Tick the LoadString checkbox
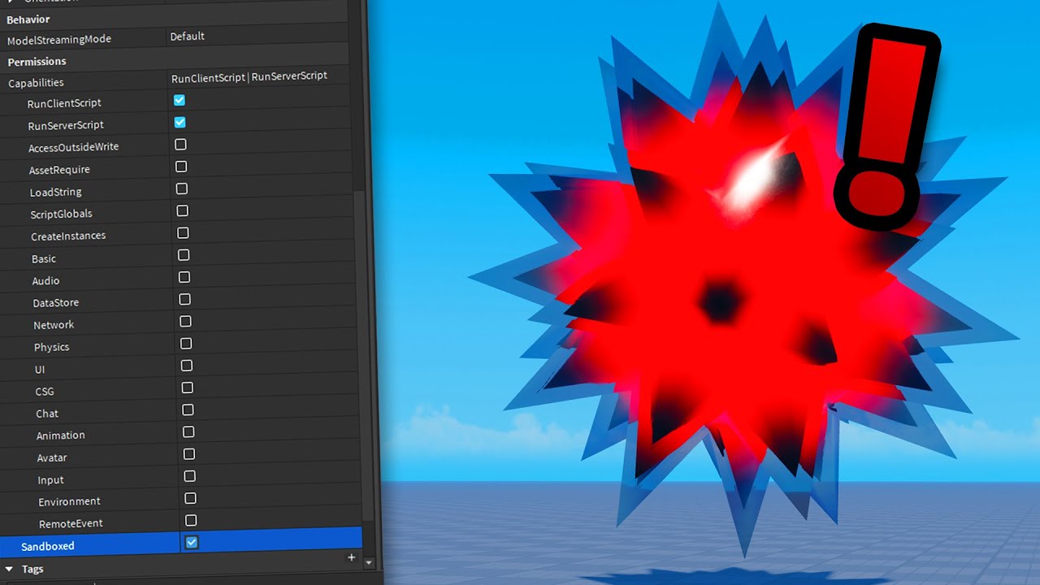Viewport: 1040px width, 585px height. pyautogui.click(x=181, y=188)
